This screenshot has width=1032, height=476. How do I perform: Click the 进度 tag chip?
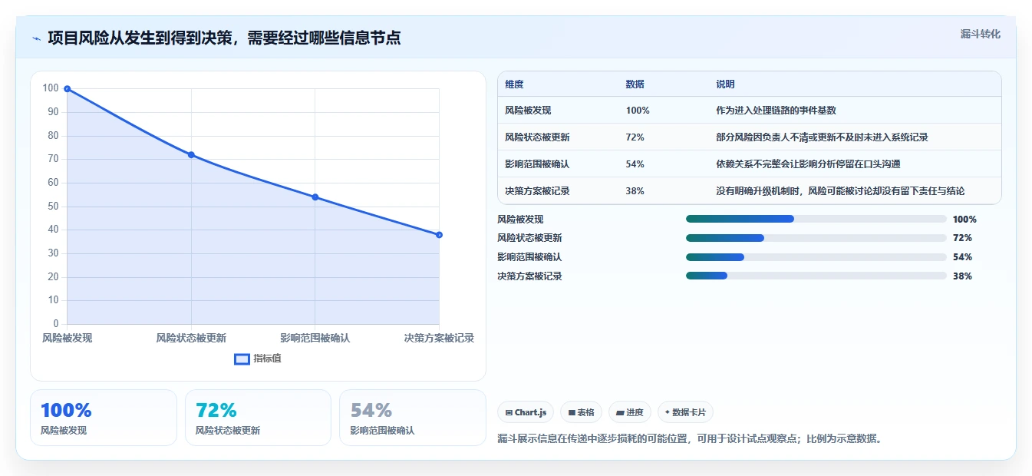click(x=630, y=412)
